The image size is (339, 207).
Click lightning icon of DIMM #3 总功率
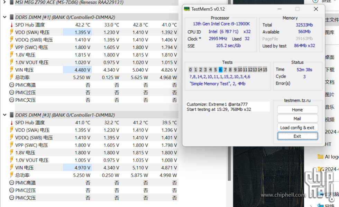pos(12,175)
